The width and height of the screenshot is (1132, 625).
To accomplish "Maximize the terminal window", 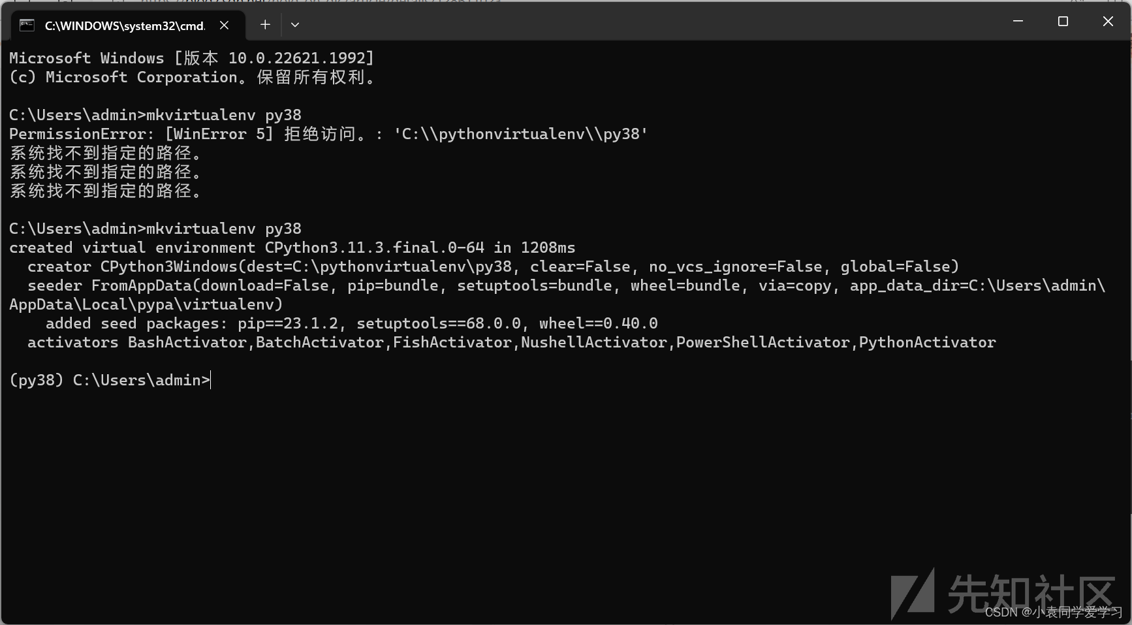I will click(x=1062, y=21).
